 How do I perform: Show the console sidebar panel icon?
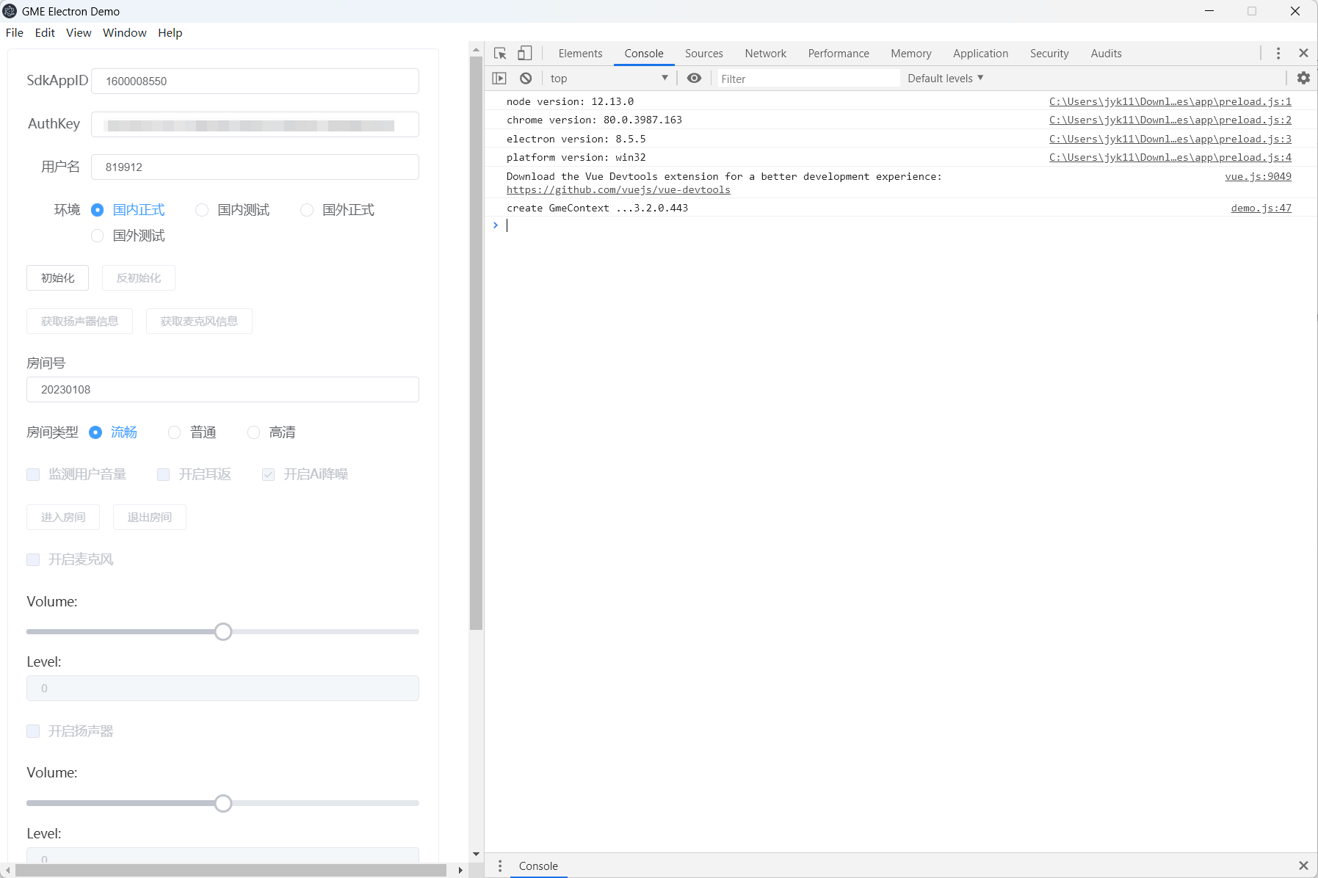click(x=499, y=79)
